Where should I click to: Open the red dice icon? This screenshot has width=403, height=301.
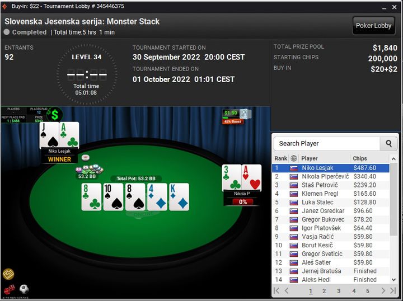click(x=9, y=289)
